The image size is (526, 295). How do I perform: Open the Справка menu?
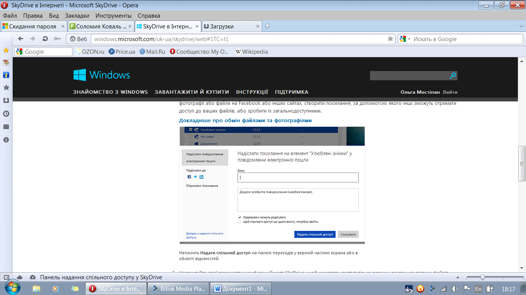149,16
